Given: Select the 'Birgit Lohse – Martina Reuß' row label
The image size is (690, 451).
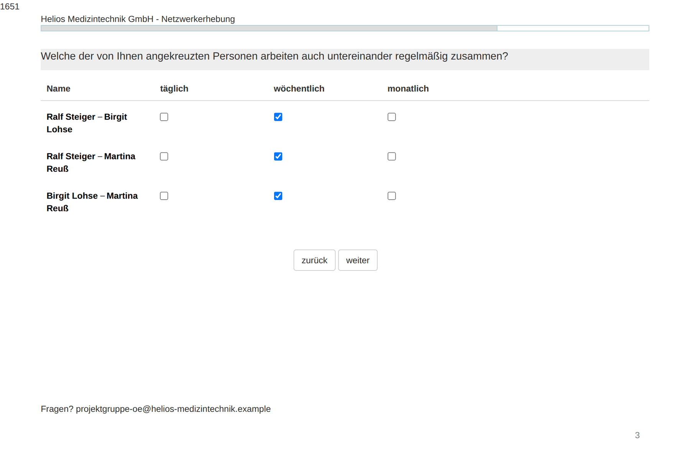Looking at the screenshot, I should tap(92, 202).
